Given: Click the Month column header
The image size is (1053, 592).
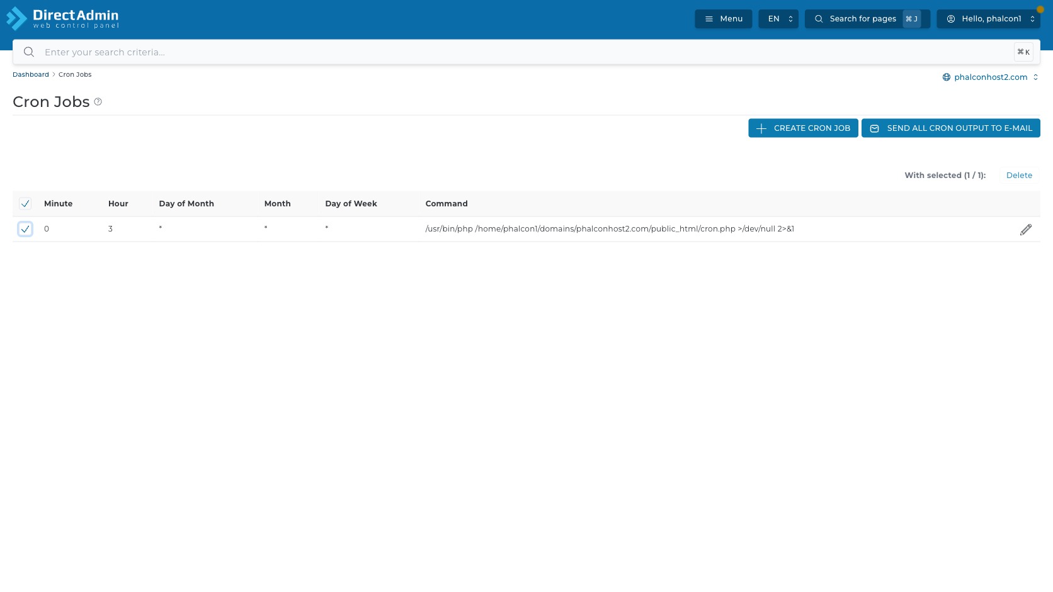Looking at the screenshot, I should click(x=277, y=204).
